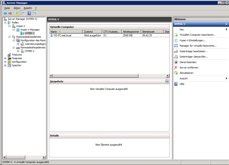The image size is (229, 165).
Task: Click the green Aktualisieren refresh icon
Action: point(176,73)
